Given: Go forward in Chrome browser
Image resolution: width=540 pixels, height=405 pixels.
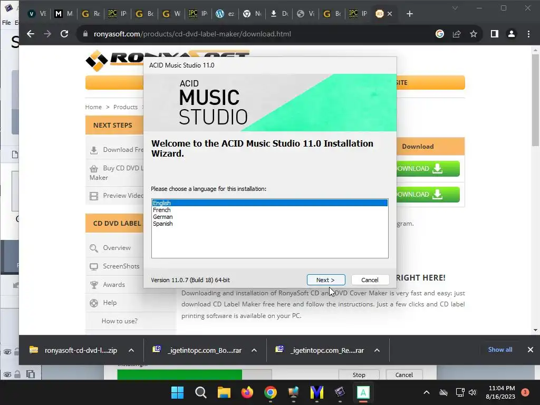Looking at the screenshot, I should coord(47,34).
